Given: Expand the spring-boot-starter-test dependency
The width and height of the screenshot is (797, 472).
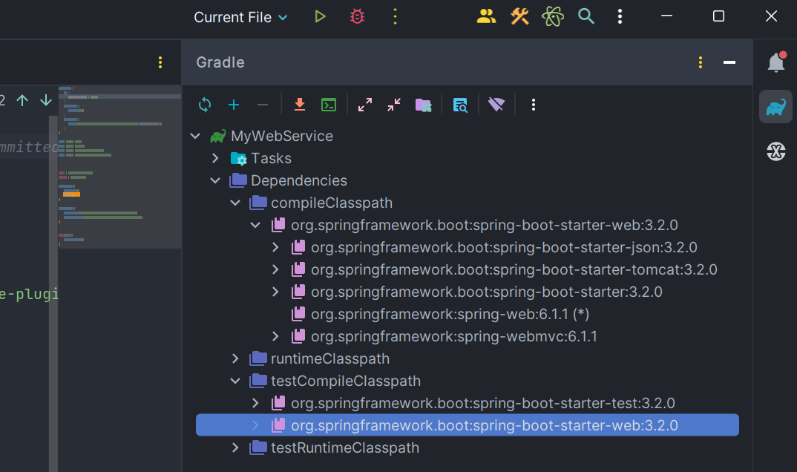Looking at the screenshot, I should click(255, 404).
